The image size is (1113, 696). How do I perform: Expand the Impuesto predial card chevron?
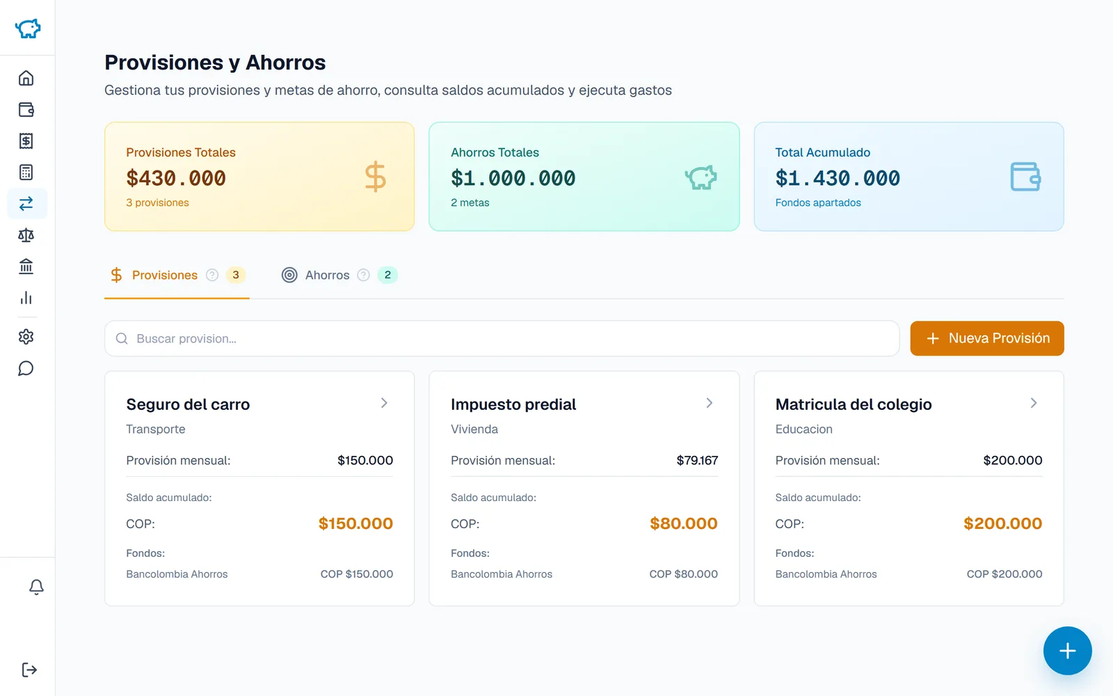coord(709,403)
